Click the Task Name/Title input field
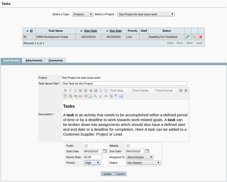Viewport: 227px width, 182px height. point(124,84)
